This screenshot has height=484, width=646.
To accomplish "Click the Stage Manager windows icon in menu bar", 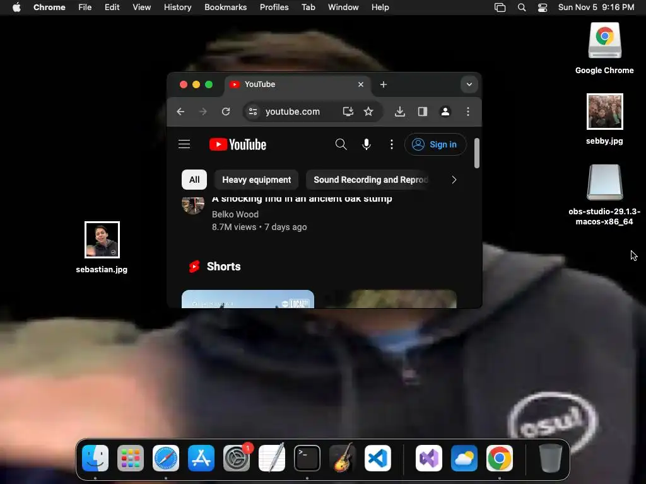I will click(x=500, y=8).
